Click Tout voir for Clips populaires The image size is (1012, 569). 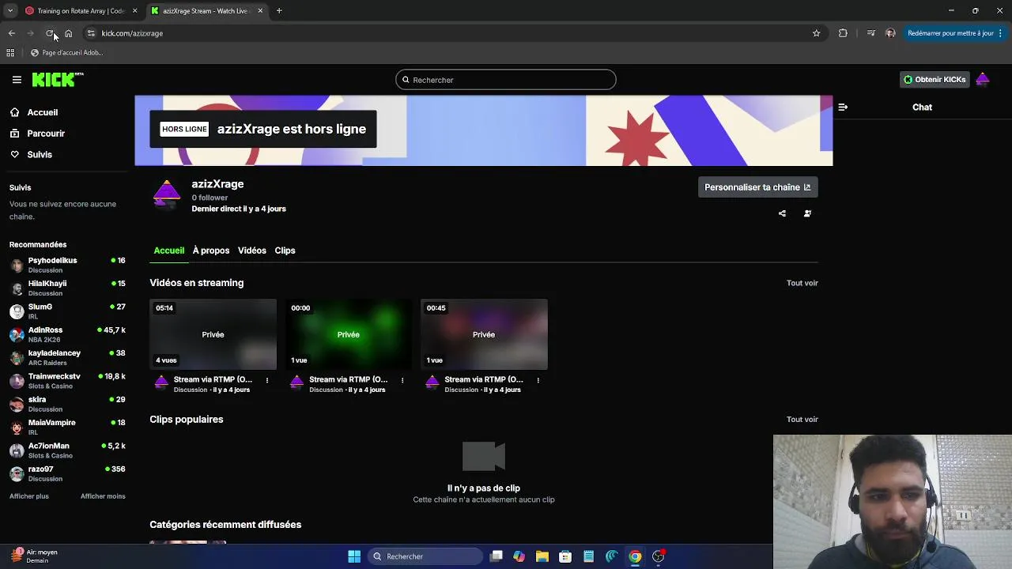(802, 420)
